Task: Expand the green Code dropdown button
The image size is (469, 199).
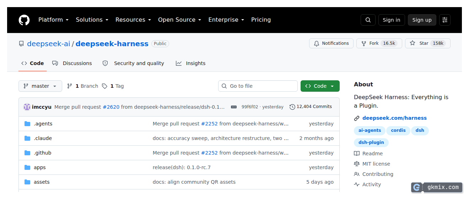Action: [320, 86]
